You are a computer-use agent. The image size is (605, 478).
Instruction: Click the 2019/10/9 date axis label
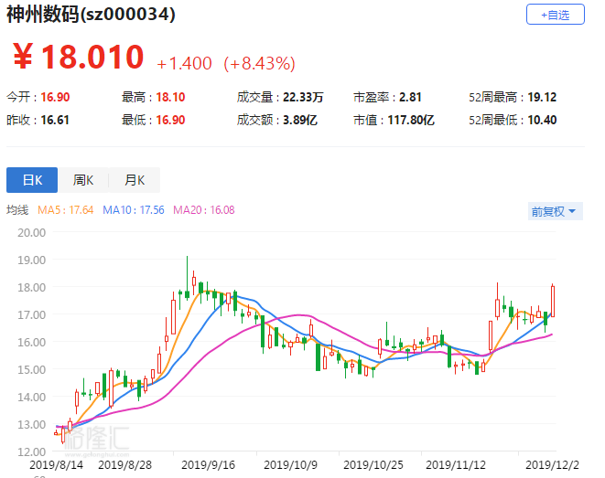click(290, 465)
